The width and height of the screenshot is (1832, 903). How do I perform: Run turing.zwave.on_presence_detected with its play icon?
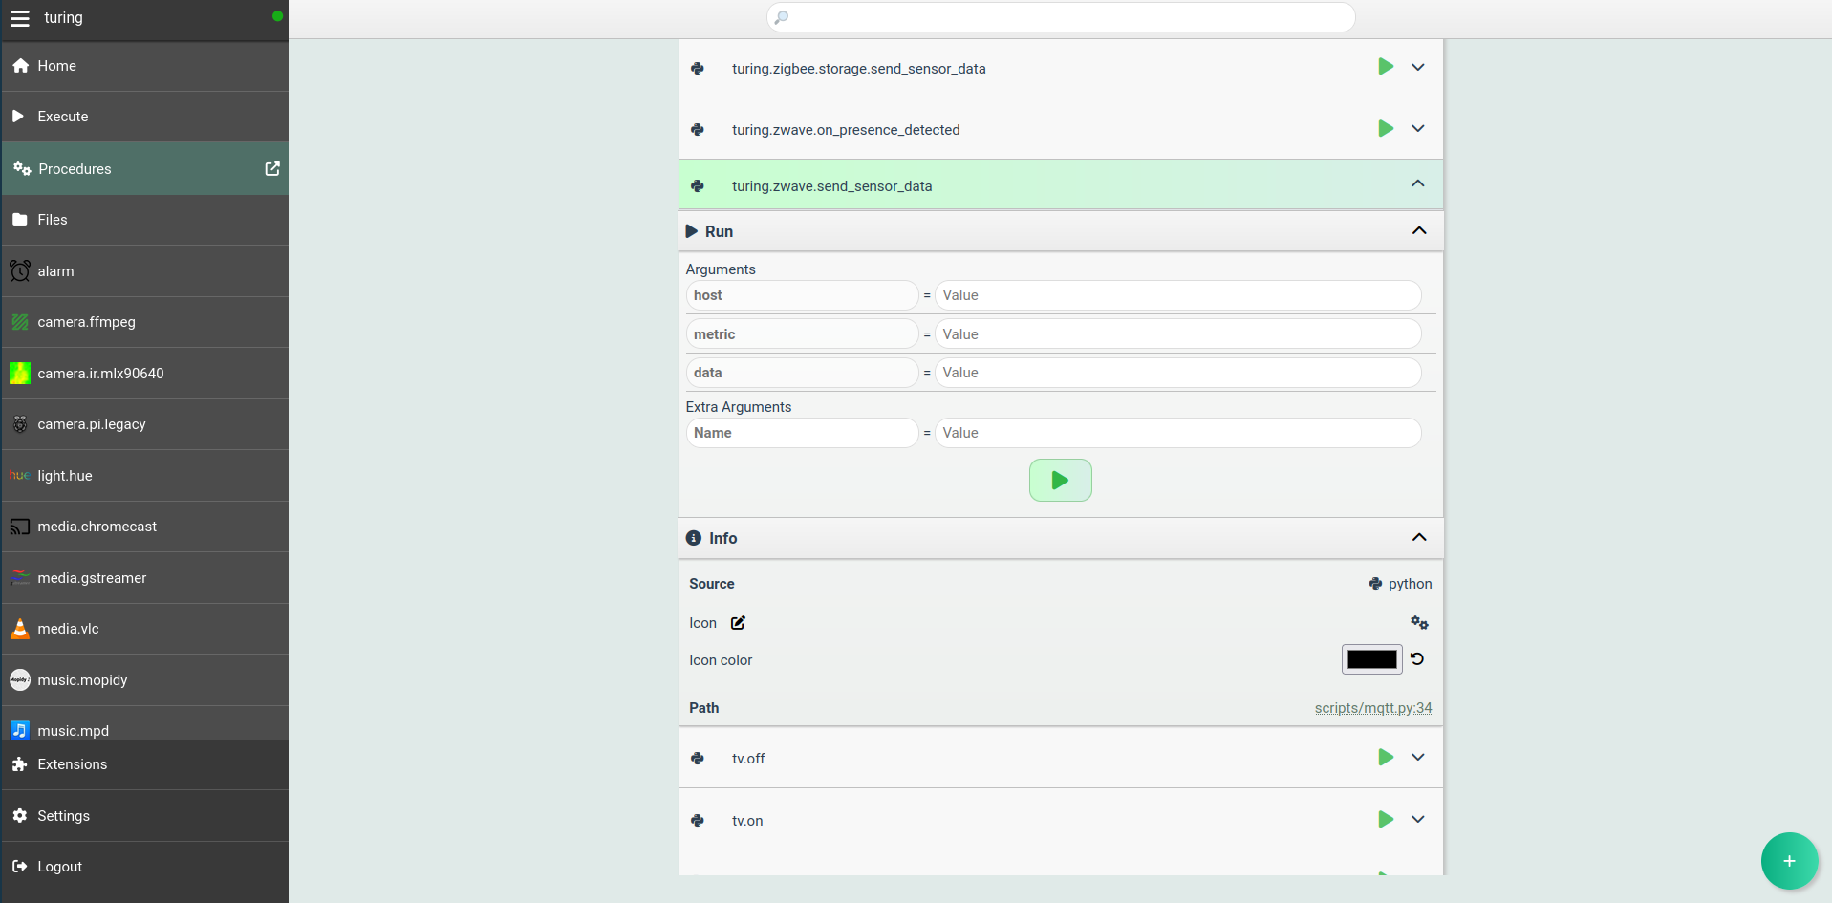1385,129
